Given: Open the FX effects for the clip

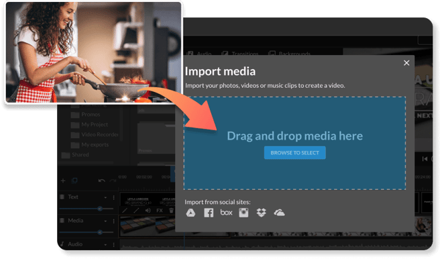Looking at the screenshot, I should point(160,211).
